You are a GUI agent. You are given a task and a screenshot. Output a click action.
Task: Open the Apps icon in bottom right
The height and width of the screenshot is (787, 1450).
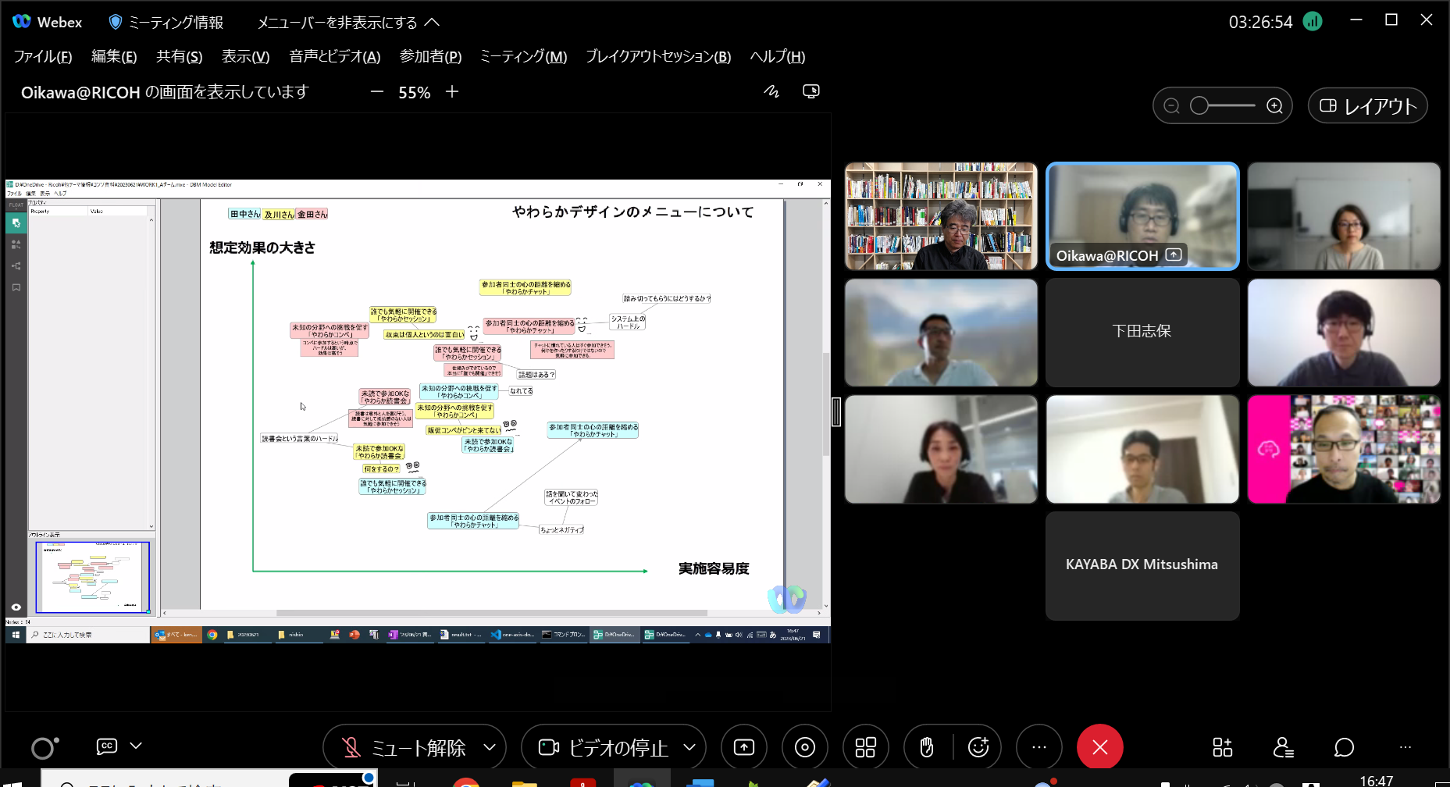tap(1222, 747)
